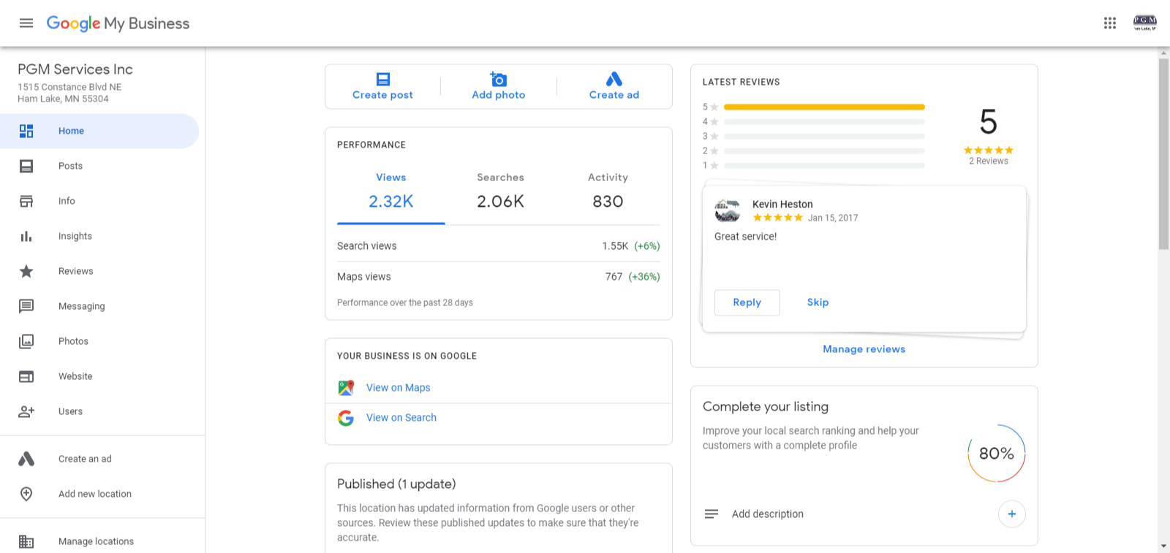Click the Manage locations building icon
Image resolution: width=1170 pixels, height=553 pixels.
pyautogui.click(x=26, y=541)
